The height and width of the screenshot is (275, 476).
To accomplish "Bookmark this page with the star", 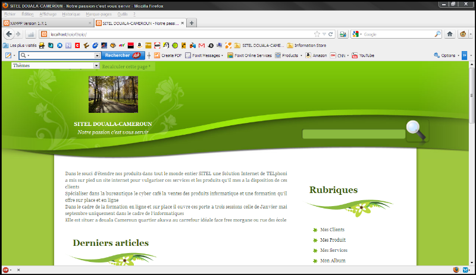I will (317, 34).
